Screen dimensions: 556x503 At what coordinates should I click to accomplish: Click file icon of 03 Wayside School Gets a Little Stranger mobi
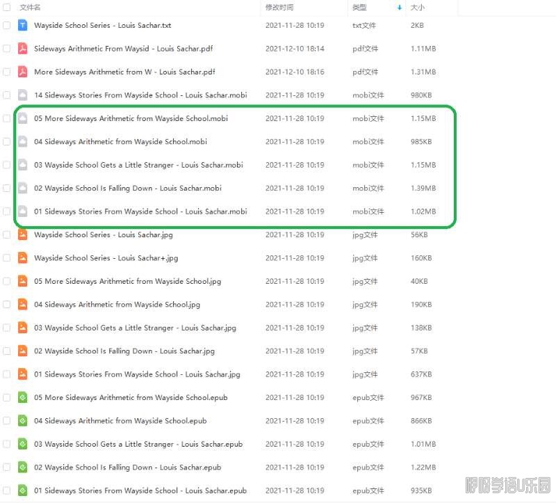pos(23,165)
